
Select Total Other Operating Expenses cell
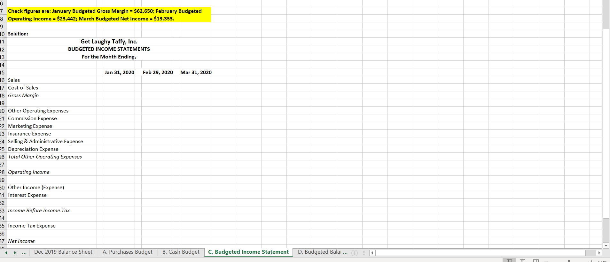coord(52,157)
